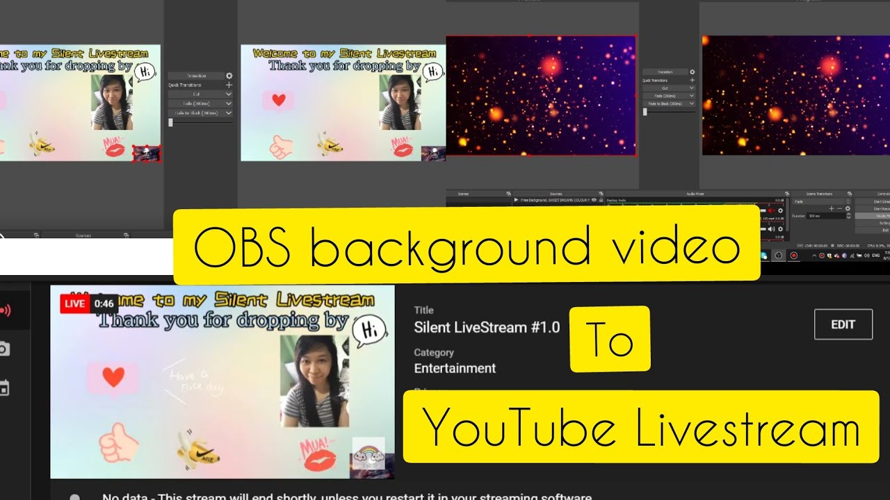Image resolution: width=890 pixels, height=500 pixels.
Task: Open the Fade scene transition combo box
Action: click(821, 201)
